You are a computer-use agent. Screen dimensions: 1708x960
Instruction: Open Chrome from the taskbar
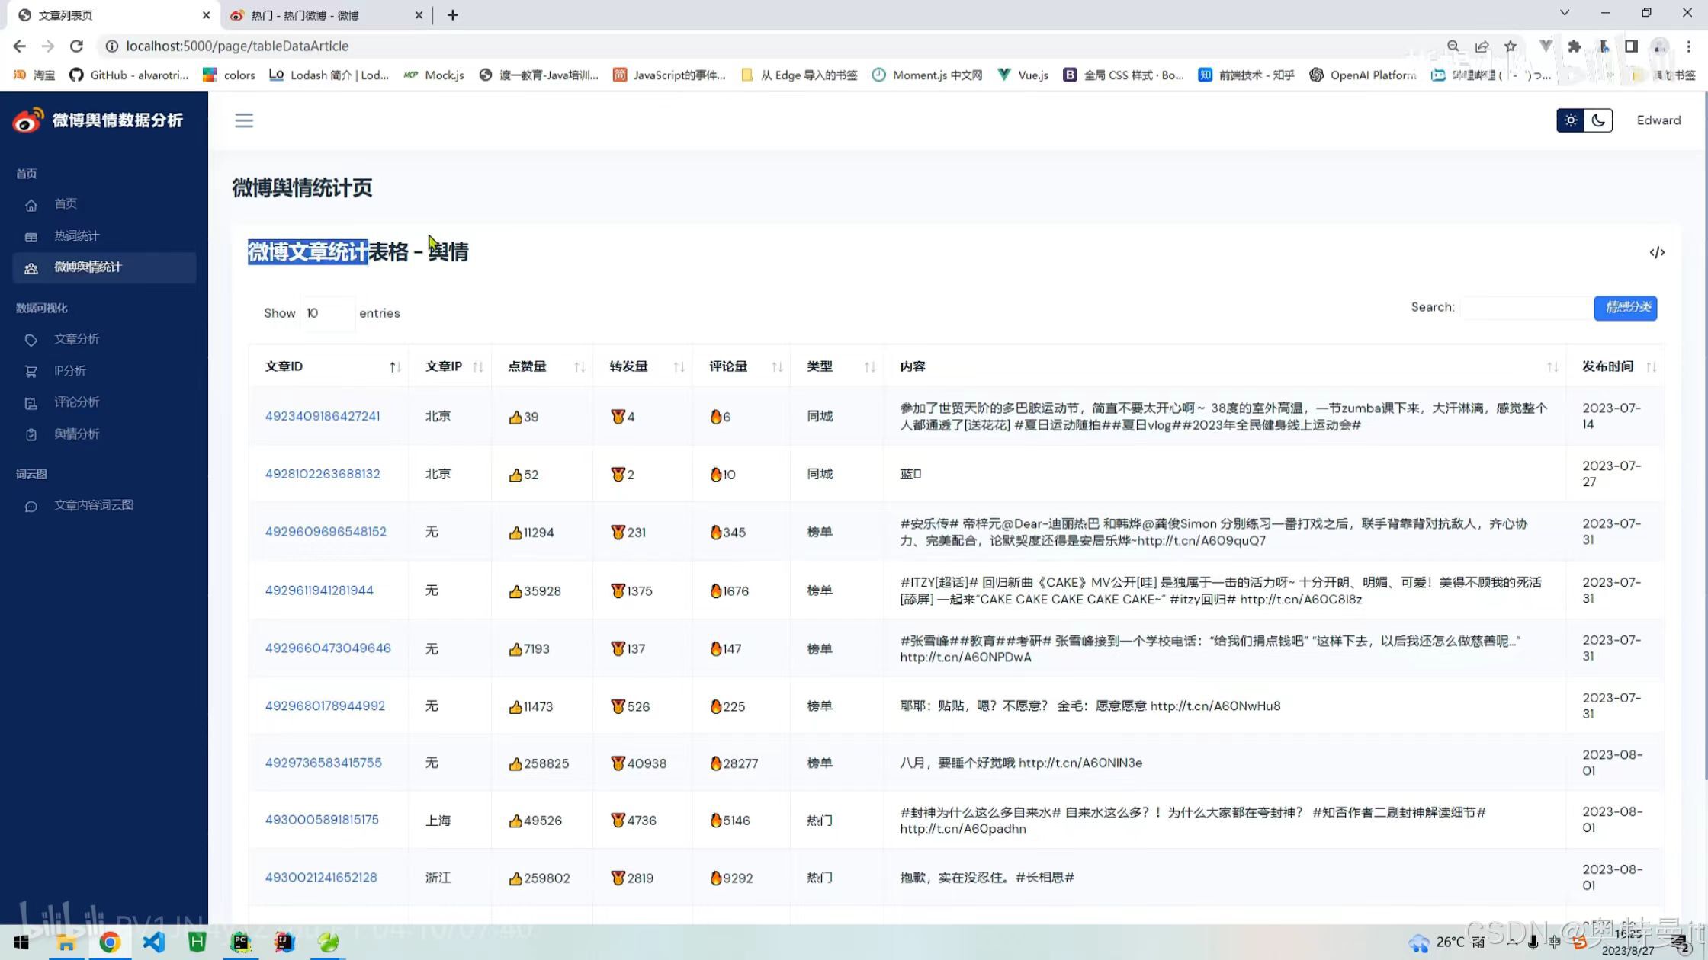[x=110, y=942]
